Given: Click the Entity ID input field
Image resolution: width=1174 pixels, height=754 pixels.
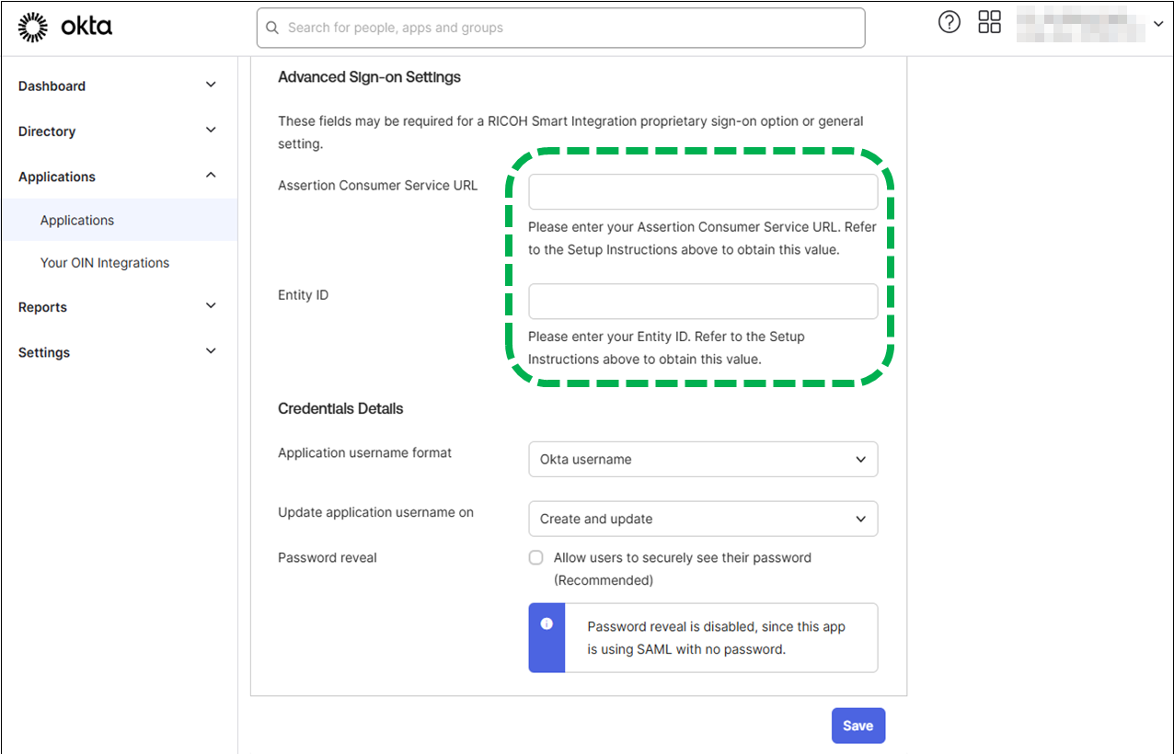Looking at the screenshot, I should tap(702, 301).
